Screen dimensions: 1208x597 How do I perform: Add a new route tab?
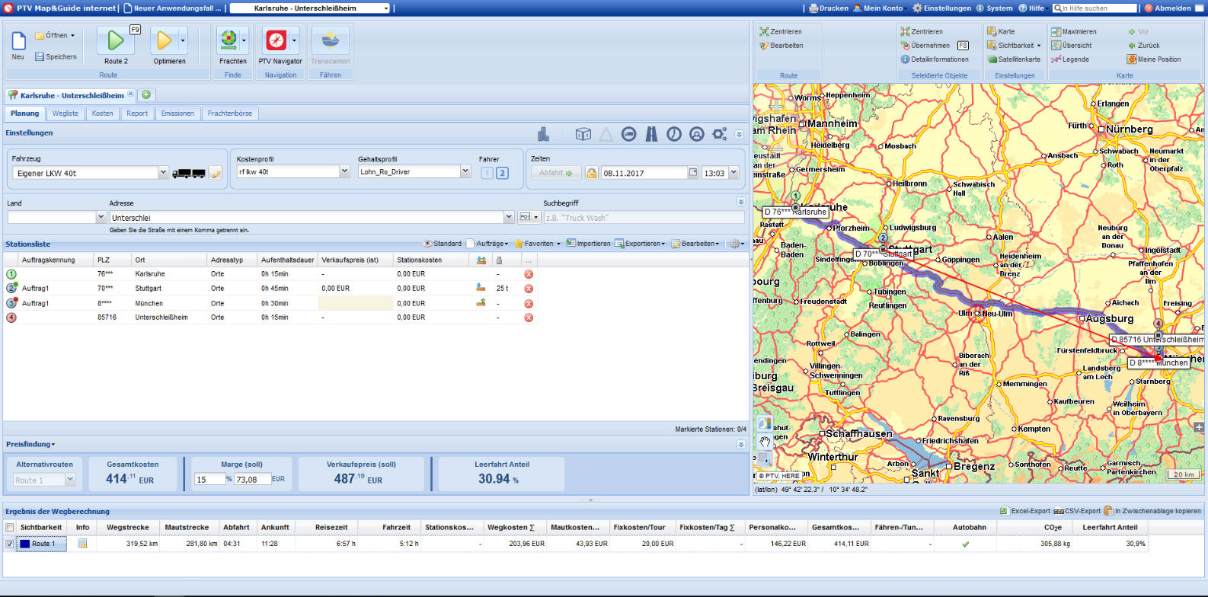click(x=146, y=95)
